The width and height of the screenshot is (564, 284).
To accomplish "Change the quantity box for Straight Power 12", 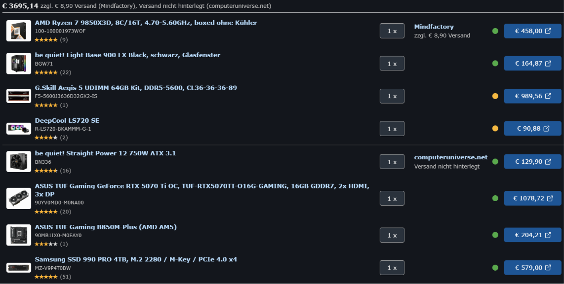I will 392,162.
